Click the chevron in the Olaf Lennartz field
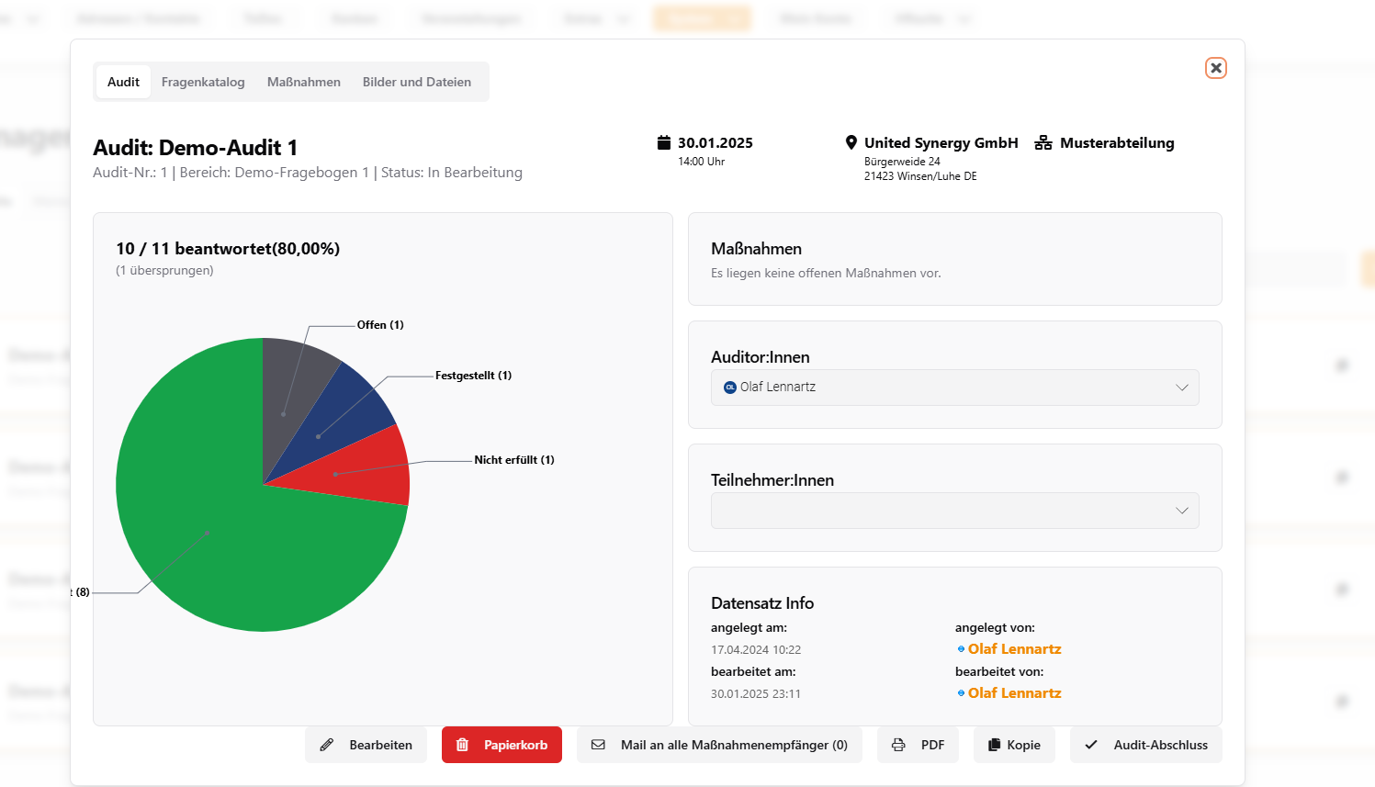The height and width of the screenshot is (787, 1375). coord(1182,388)
